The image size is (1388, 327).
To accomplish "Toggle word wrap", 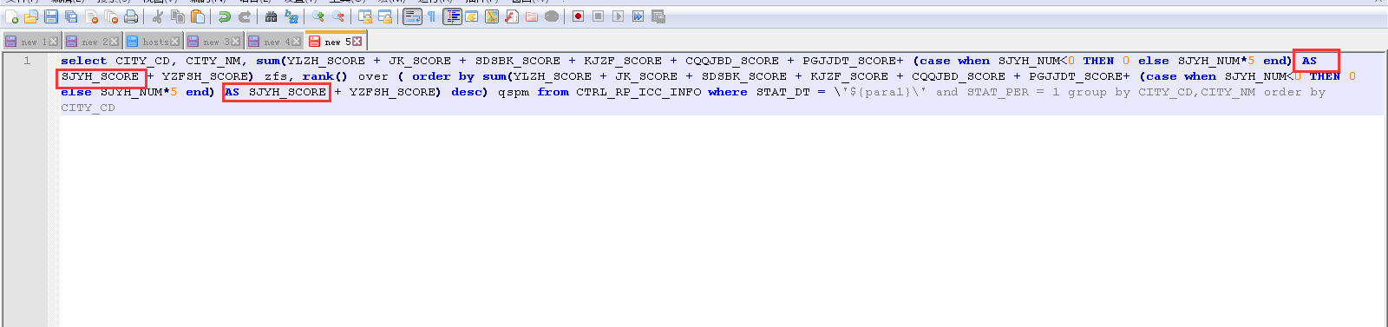I will (412, 16).
